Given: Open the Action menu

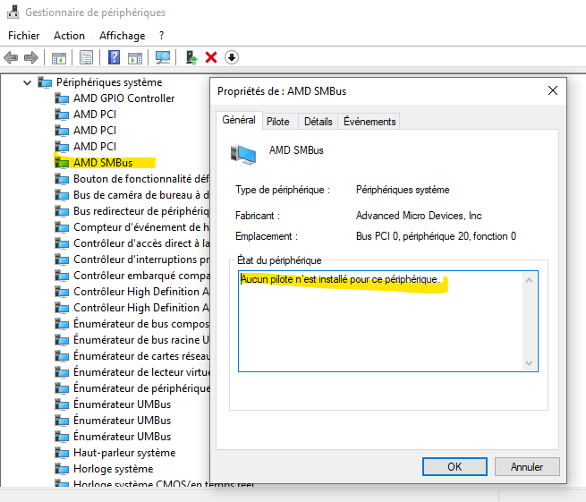Looking at the screenshot, I should (x=69, y=36).
